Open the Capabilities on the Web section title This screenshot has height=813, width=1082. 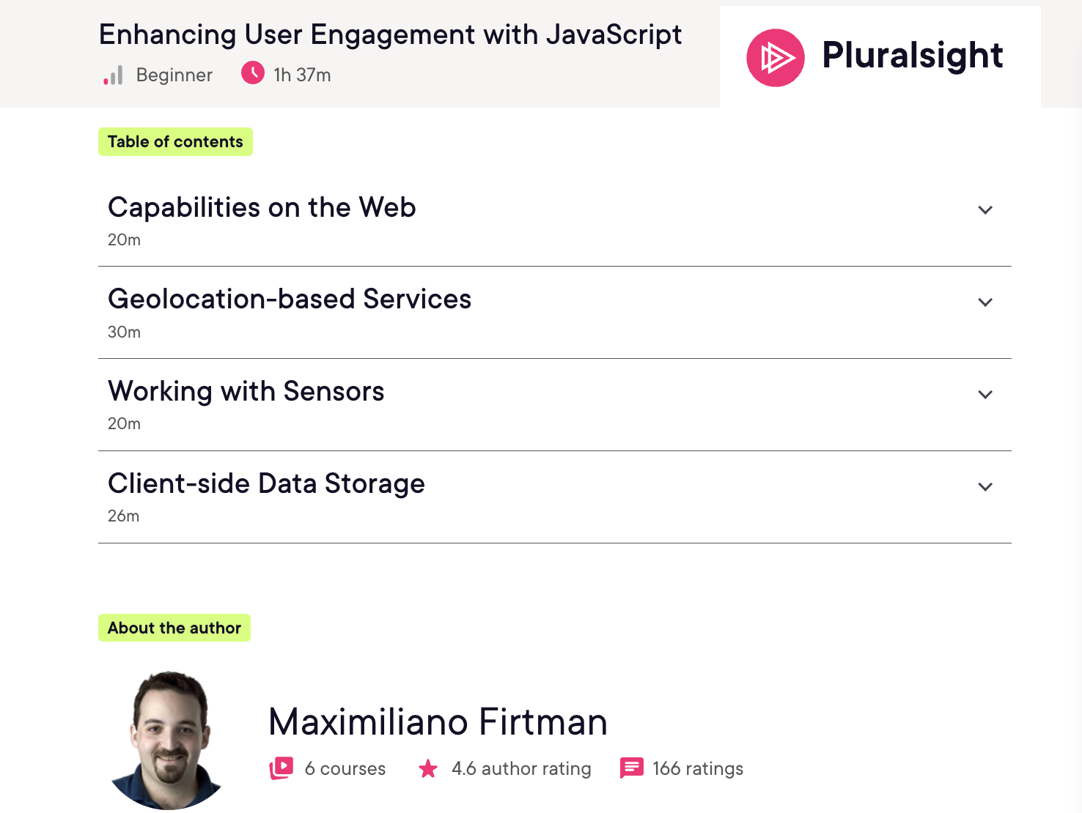262,207
